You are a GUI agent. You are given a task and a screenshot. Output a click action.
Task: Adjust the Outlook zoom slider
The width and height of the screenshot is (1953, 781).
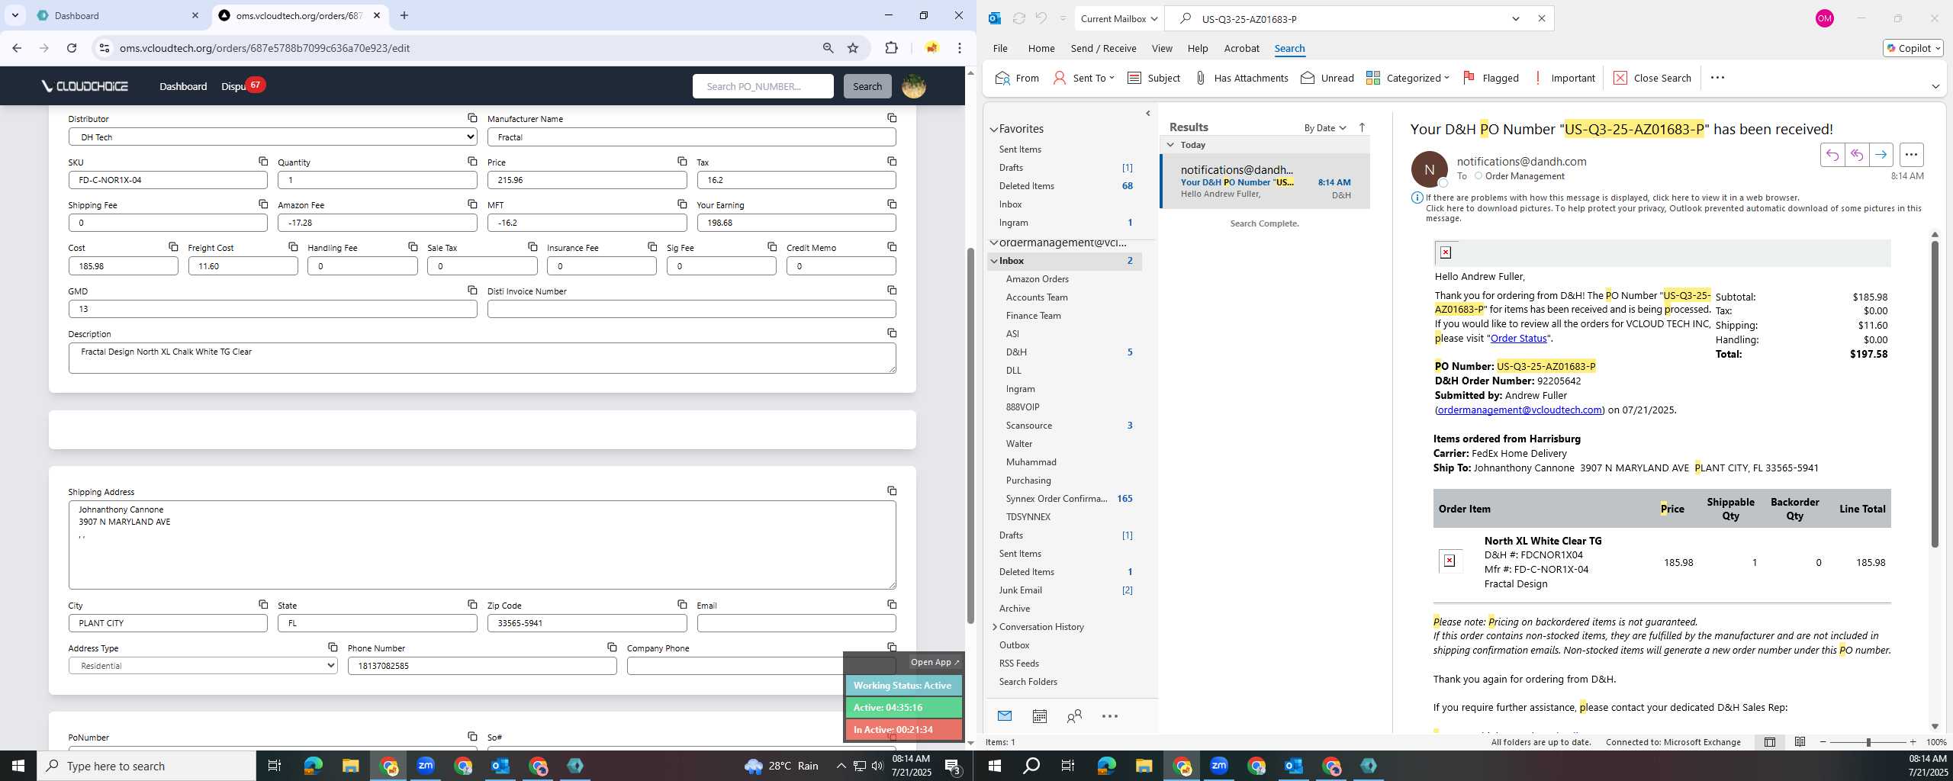[x=1868, y=742]
